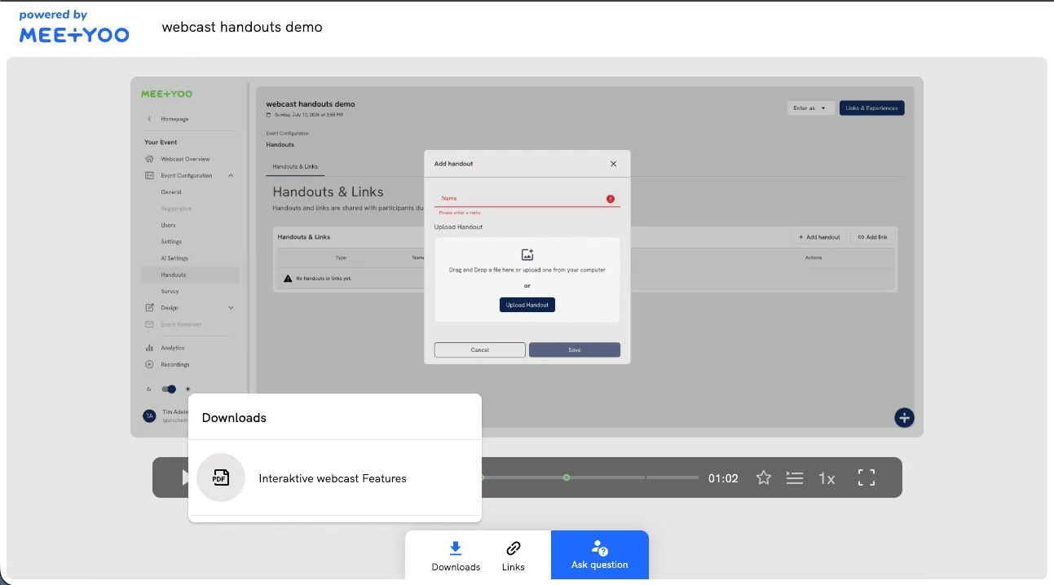Select Handouts in sidebar
1054x585 pixels.
(x=190, y=275)
